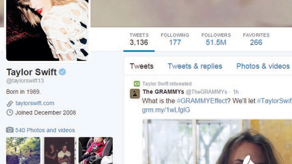Select the Tweets timeline tab
The height and width of the screenshot is (164, 292).
point(142,66)
